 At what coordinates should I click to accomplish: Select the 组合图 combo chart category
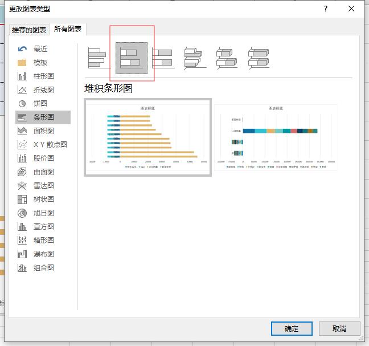[43, 267]
